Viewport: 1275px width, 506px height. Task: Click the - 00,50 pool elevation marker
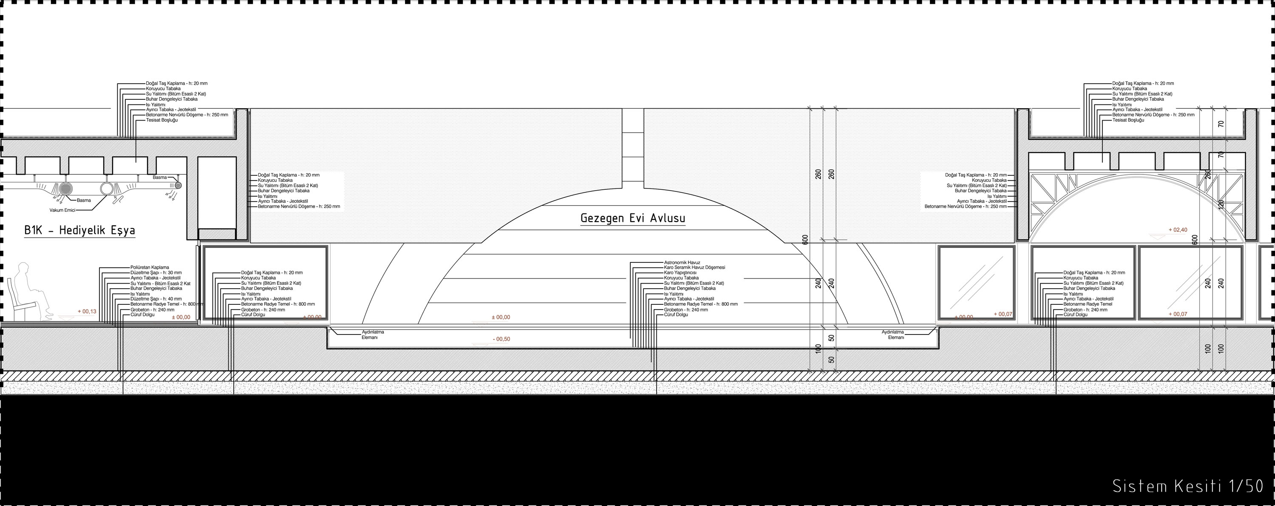[501, 339]
